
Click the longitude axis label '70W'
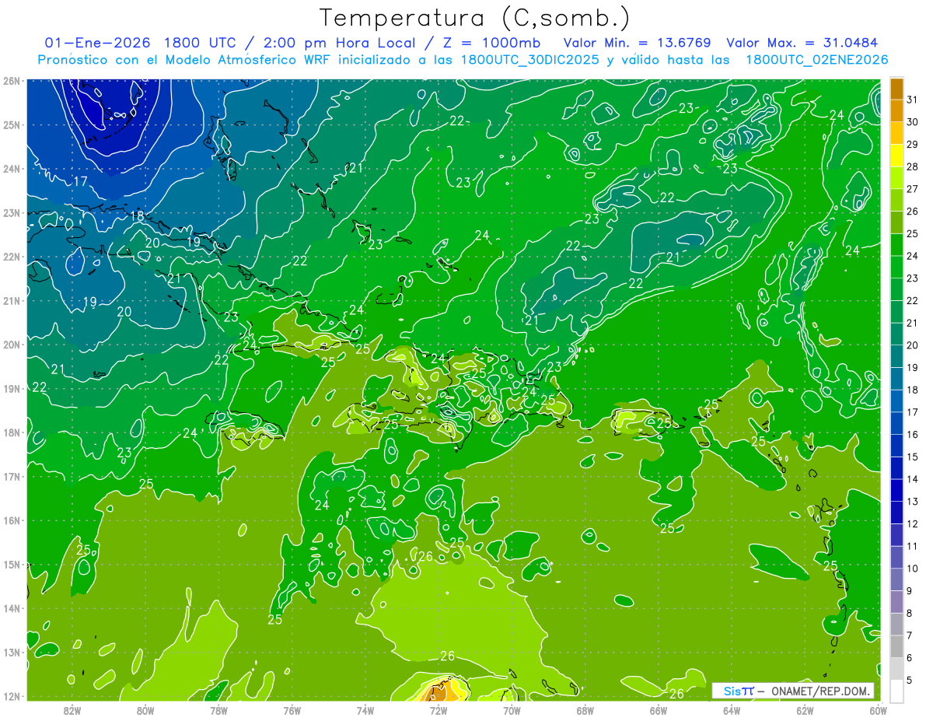coord(512,710)
